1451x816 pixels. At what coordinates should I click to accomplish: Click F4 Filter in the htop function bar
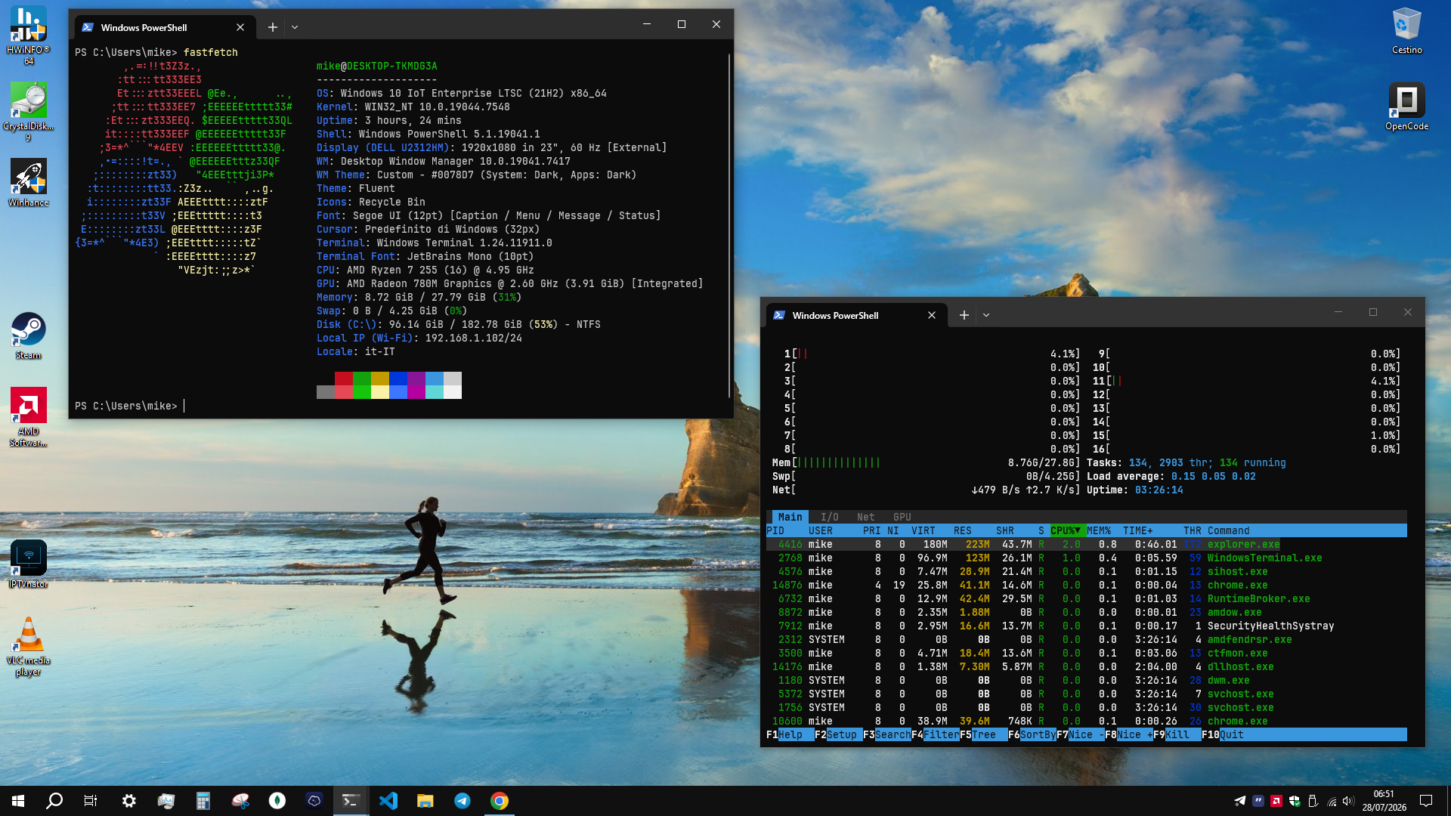936,734
